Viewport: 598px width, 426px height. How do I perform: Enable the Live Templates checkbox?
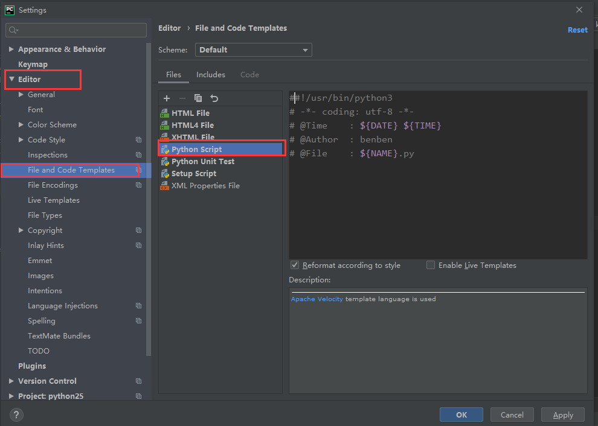tap(431, 265)
